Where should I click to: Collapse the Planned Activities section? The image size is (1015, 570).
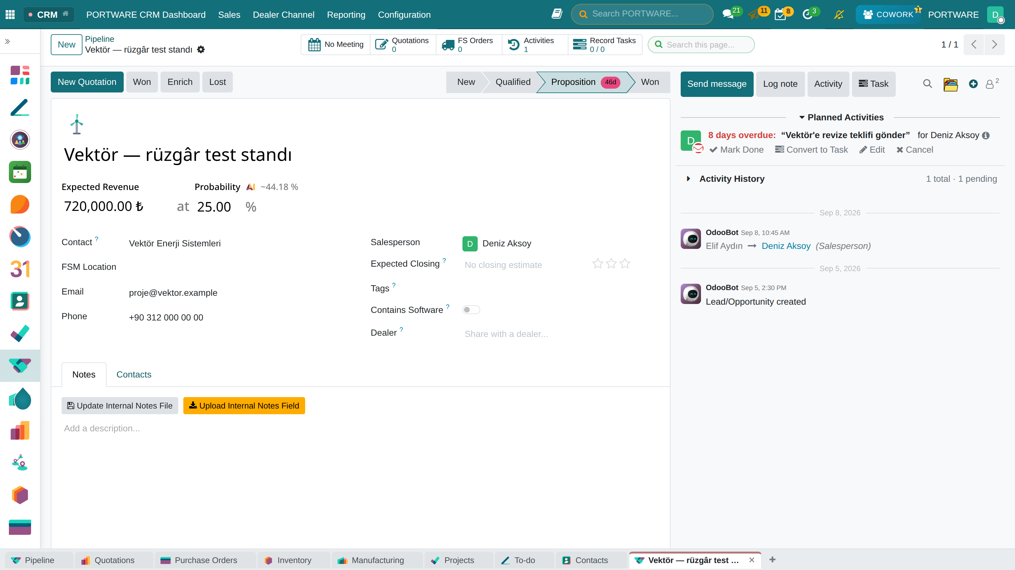pyautogui.click(x=841, y=117)
